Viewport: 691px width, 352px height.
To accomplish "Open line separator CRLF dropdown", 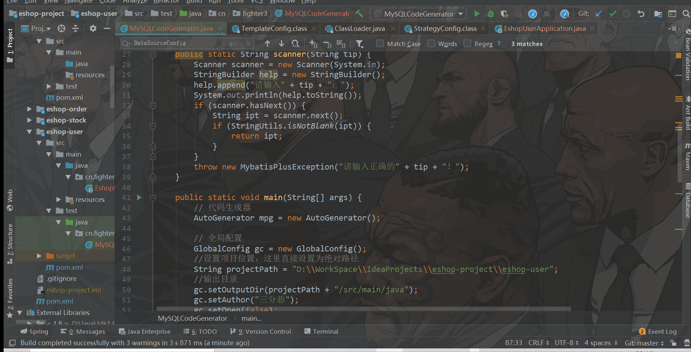I will pos(539,343).
